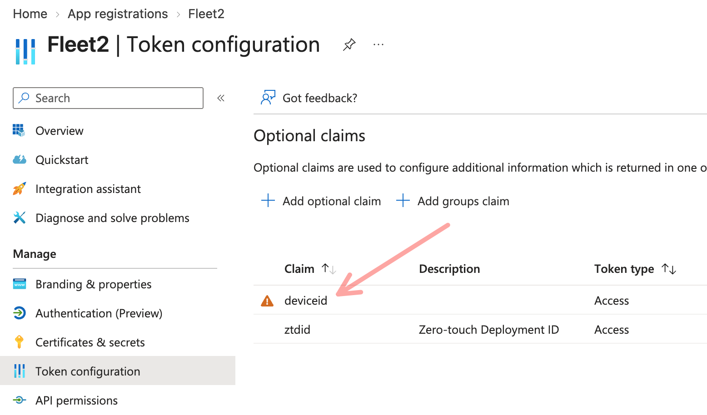Sort the table by Token type
Screen dimensions: 707x415
(635, 269)
